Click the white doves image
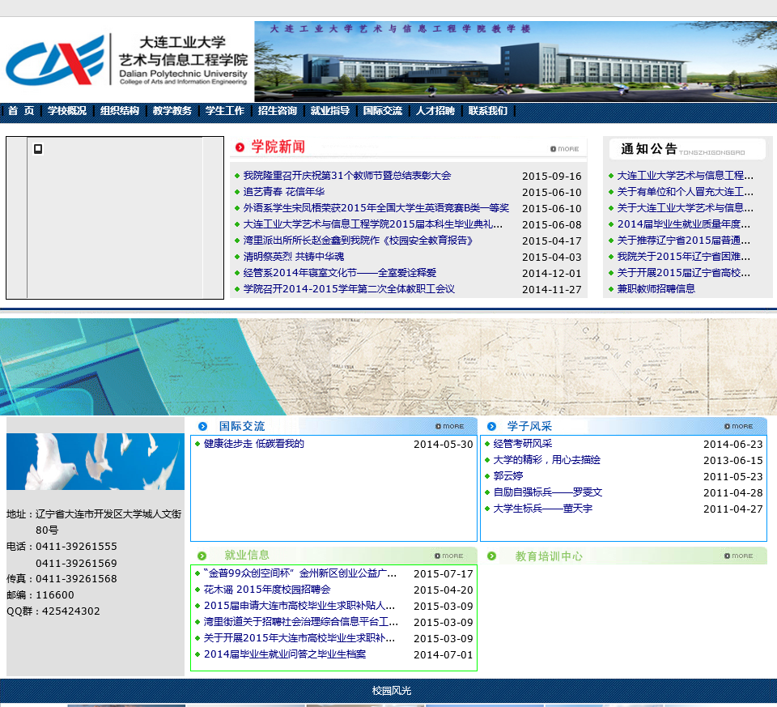This screenshot has height=707, width=777. [96, 462]
